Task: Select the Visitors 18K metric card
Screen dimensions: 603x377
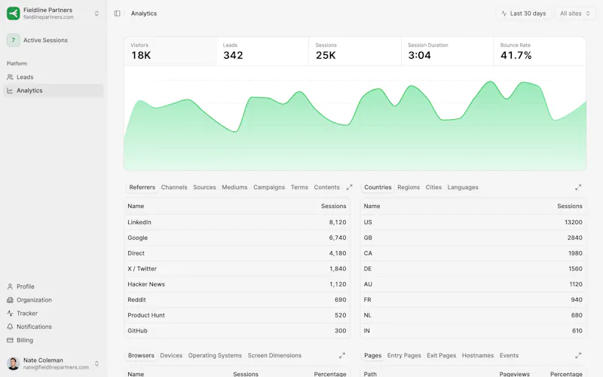Action: tap(170, 51)
